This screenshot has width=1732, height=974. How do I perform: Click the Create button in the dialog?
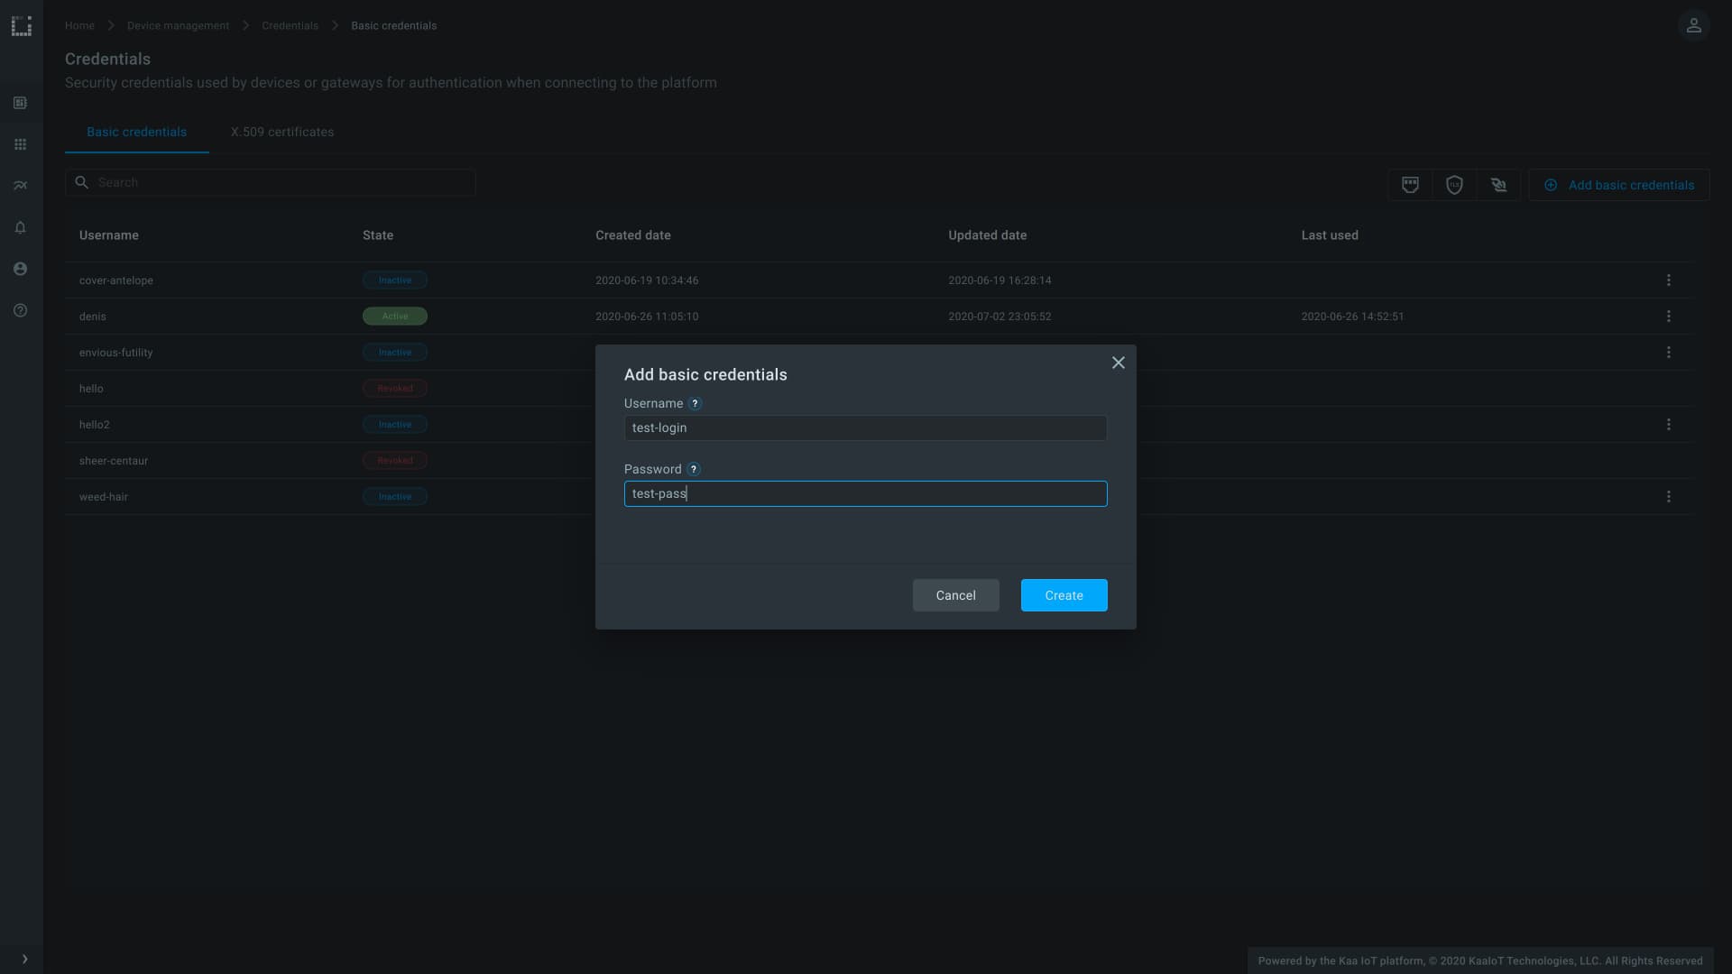coord(1064,595)
